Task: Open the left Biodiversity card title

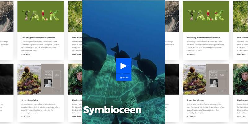Action: tap(77, 100)
